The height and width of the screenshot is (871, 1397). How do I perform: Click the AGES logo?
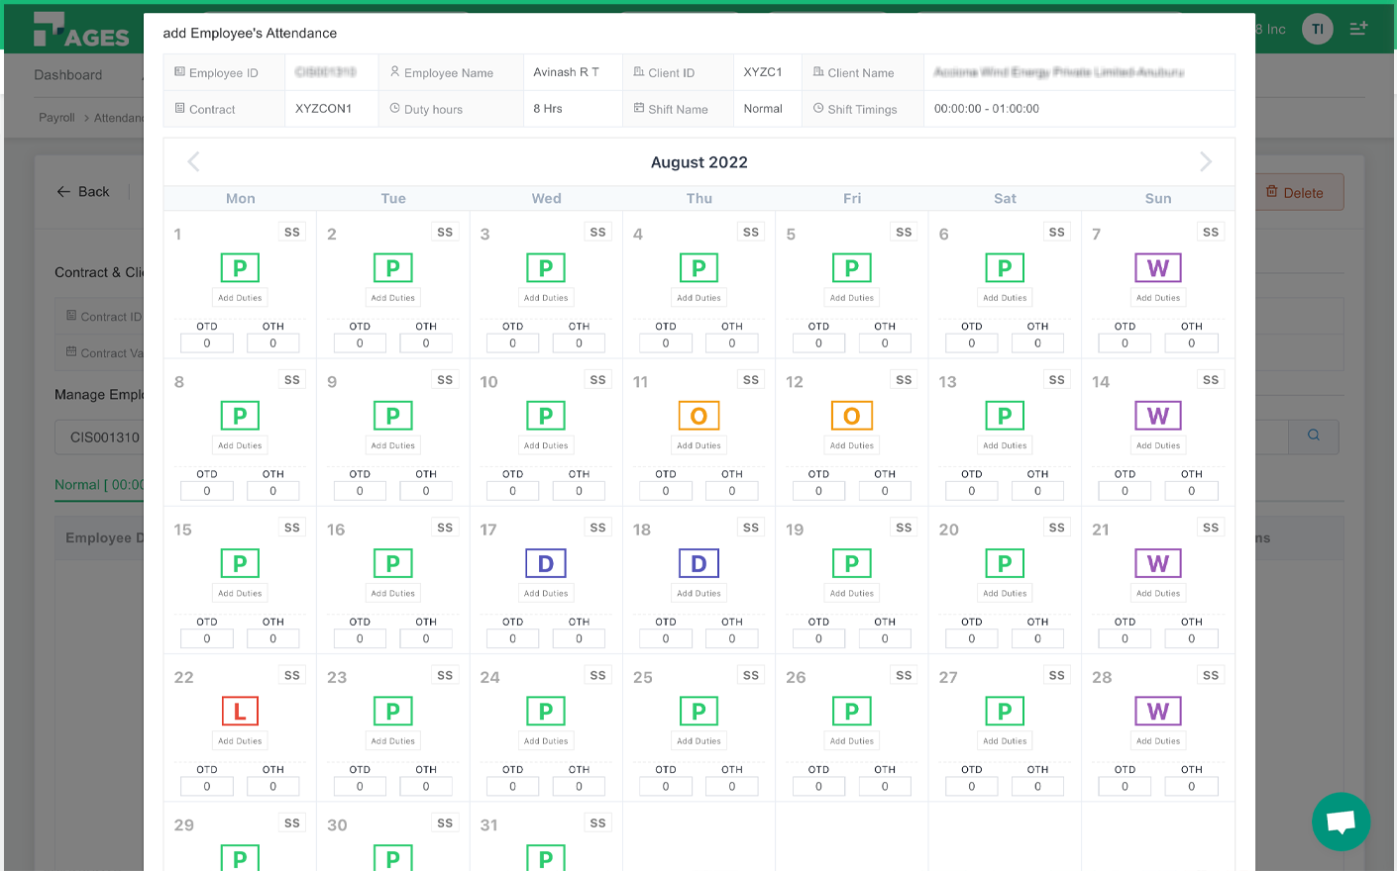point(81,31)
